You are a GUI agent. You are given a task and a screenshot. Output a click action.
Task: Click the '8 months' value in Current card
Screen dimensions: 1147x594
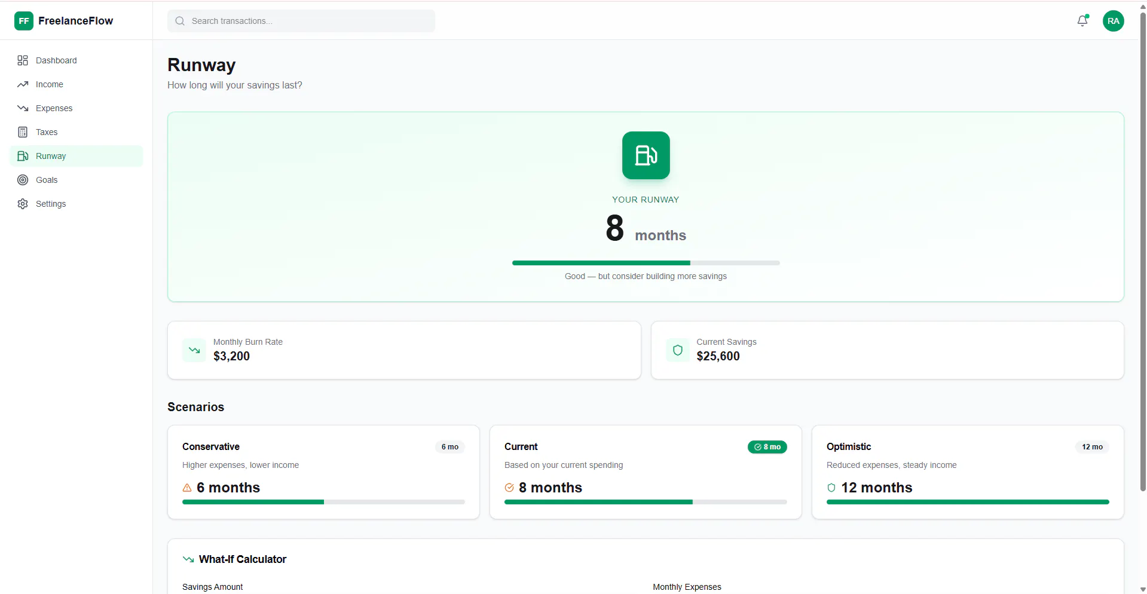(x=550, y=488)
